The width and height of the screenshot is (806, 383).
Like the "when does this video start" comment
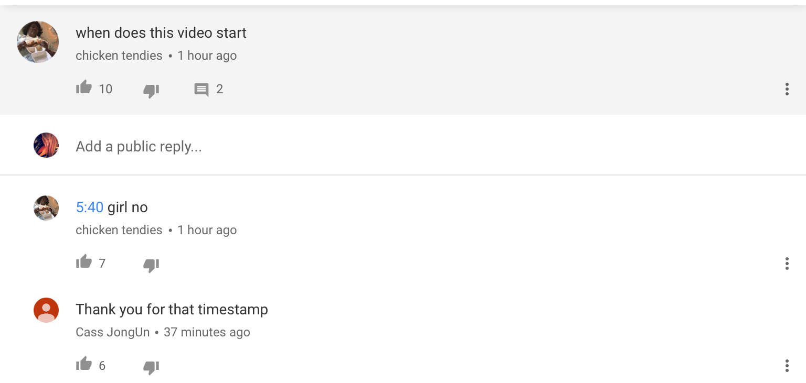point(84,87)
